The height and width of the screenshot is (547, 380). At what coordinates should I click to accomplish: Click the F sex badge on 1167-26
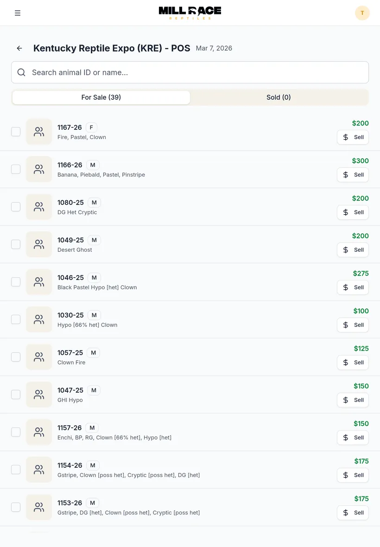click(91, 127)
